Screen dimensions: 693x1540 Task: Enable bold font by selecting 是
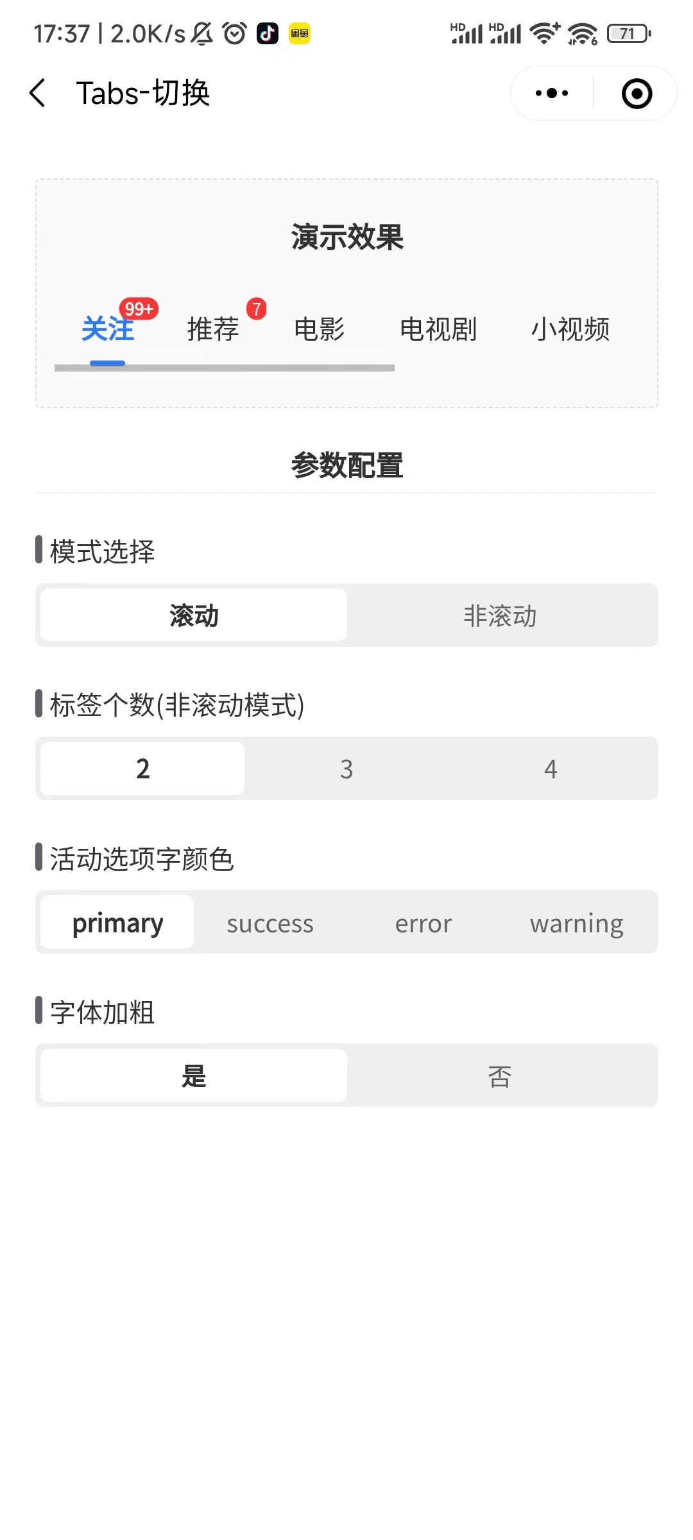click(193, 1075)
